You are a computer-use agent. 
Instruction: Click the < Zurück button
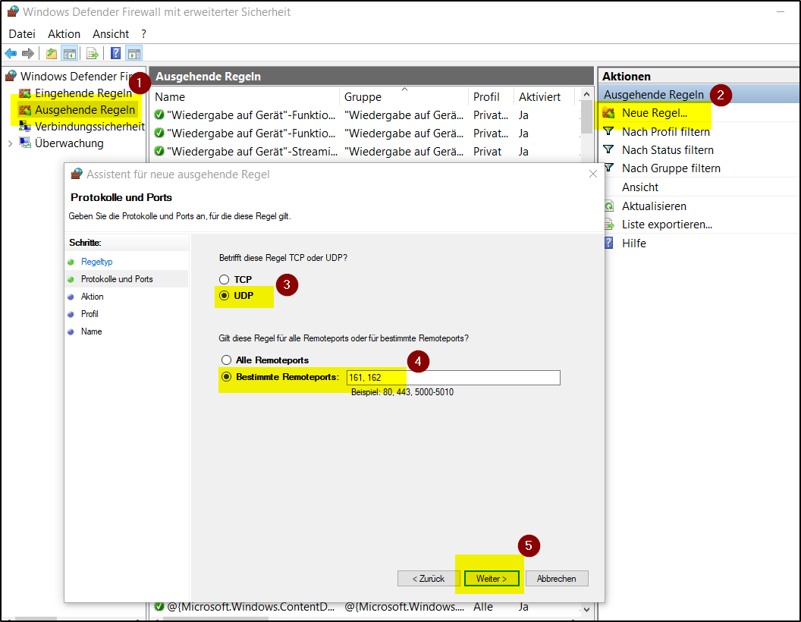tap(429, 579)
